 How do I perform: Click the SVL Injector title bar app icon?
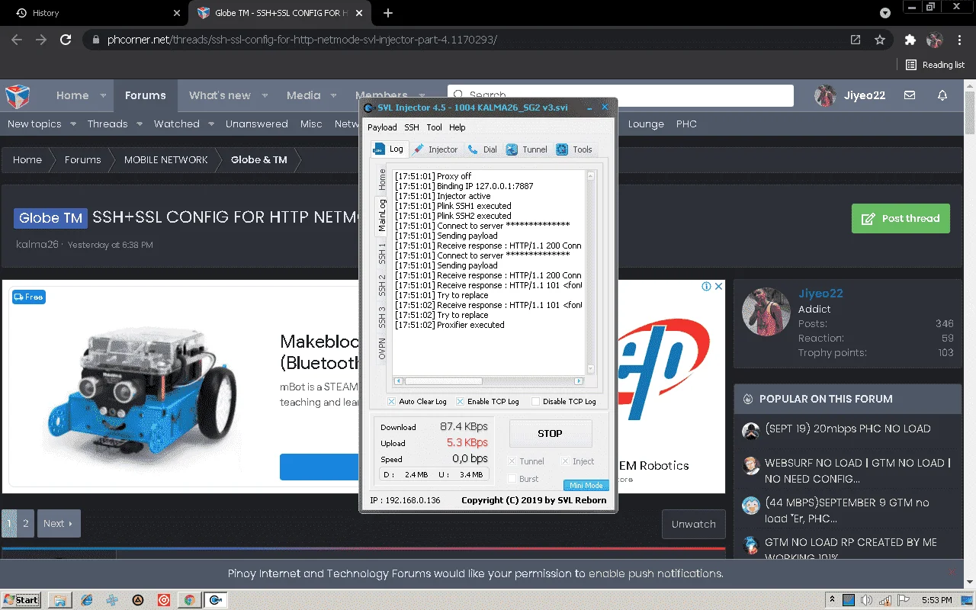(368, 108)
